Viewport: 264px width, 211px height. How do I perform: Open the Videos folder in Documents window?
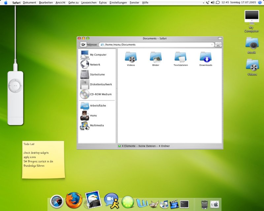tap(131, 59)
